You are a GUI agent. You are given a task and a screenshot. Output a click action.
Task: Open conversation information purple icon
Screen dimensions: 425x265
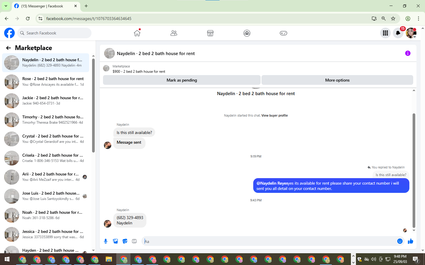coord(408,53)
